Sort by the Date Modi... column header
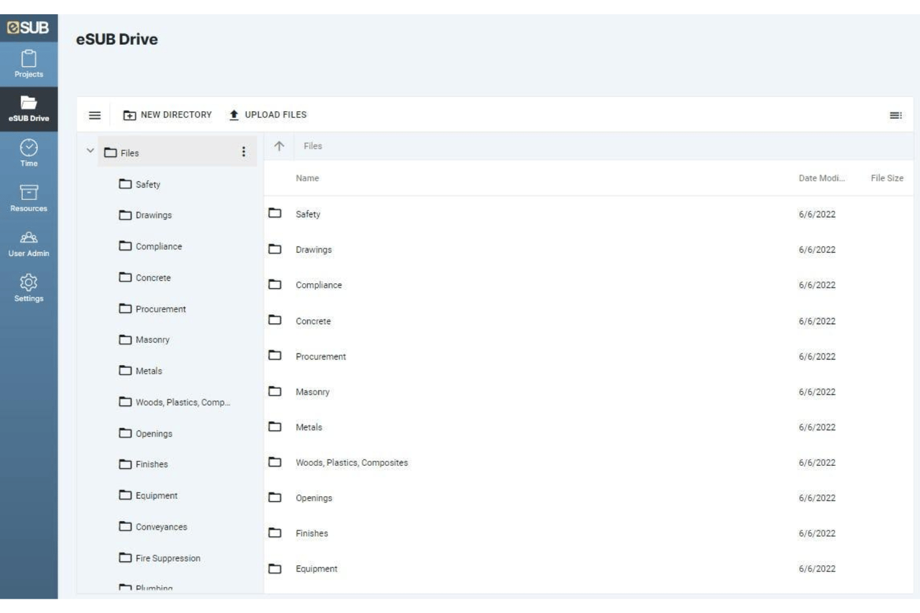 click(x=822, y=178)
